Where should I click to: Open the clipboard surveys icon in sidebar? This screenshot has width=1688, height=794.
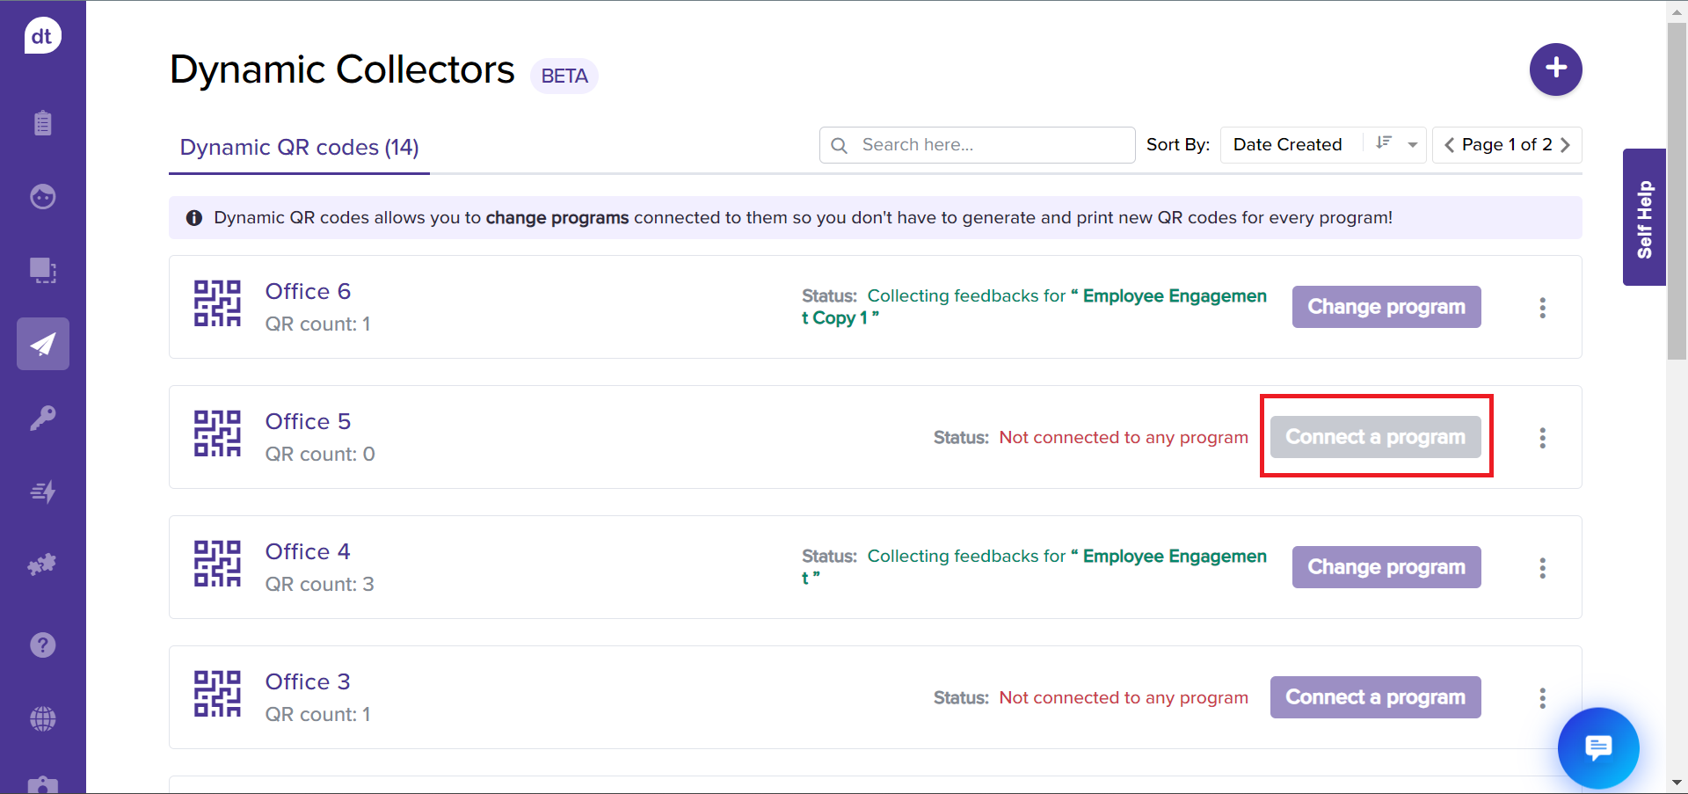(x=42, y=123)
